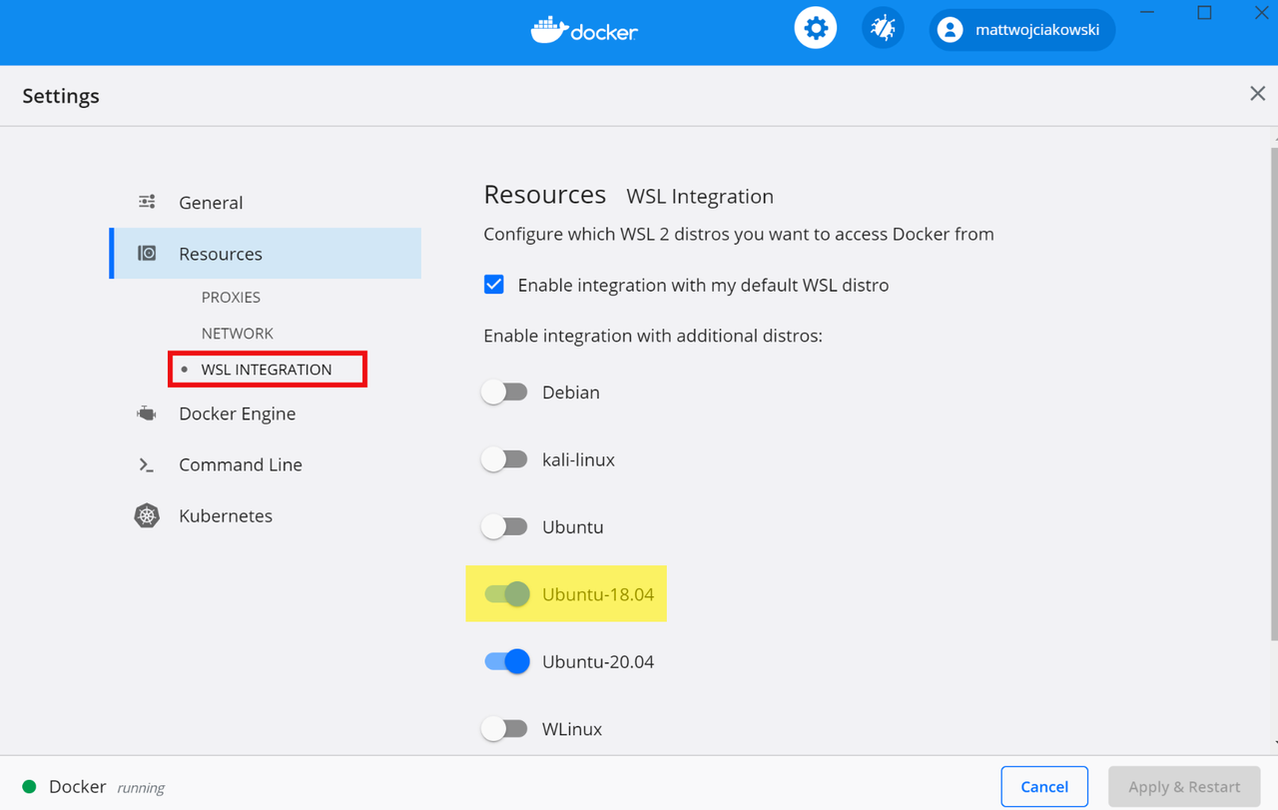Enable the Debian integration toggle
This screenshot has width=1278, height=810.
505,393
